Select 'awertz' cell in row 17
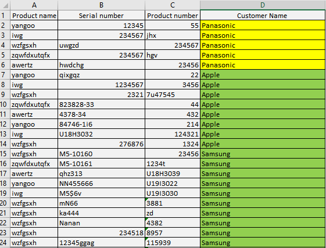Image resolution: width=326 pixels, height=248 pixels. coord(34,174)
